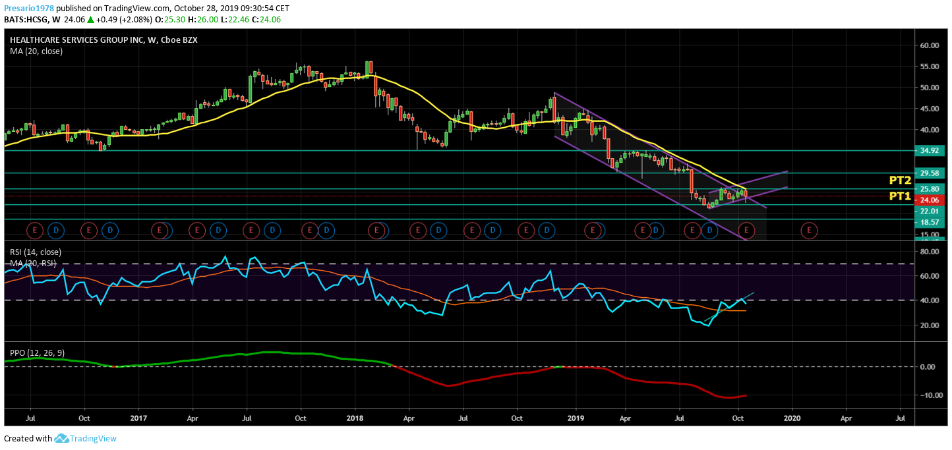952x450 pixels.
Task: Click the 2020 time axis label
Action: [x=792, y=418]
